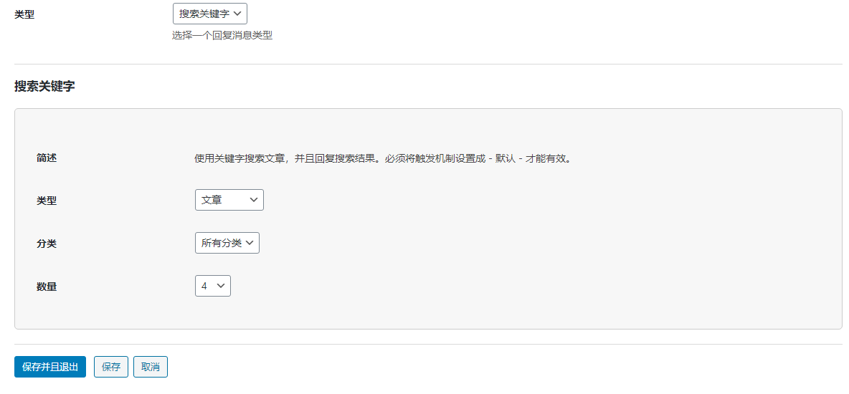Viewport: 849px width, 394px height.
Task: Click the 默认 word in the description
Action: click(x=505, y=158)
